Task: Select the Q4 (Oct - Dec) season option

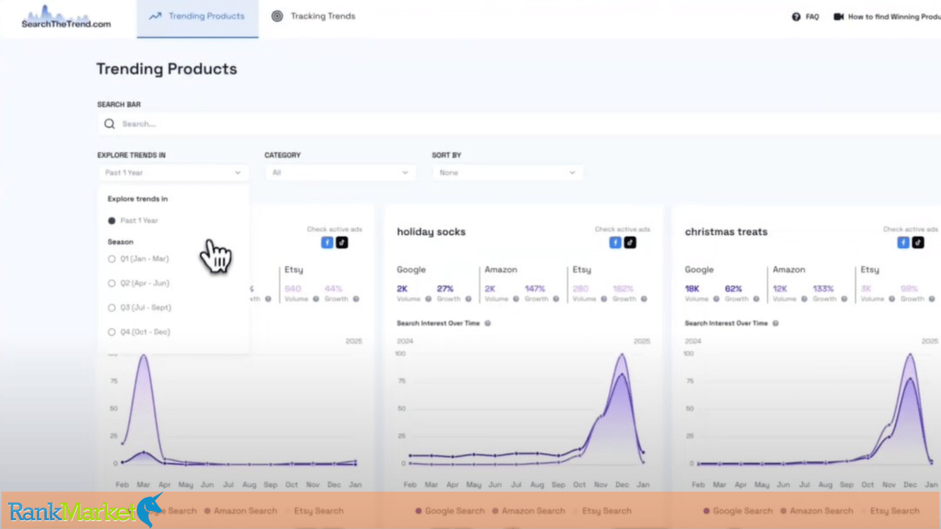Action: coord(138,332)
